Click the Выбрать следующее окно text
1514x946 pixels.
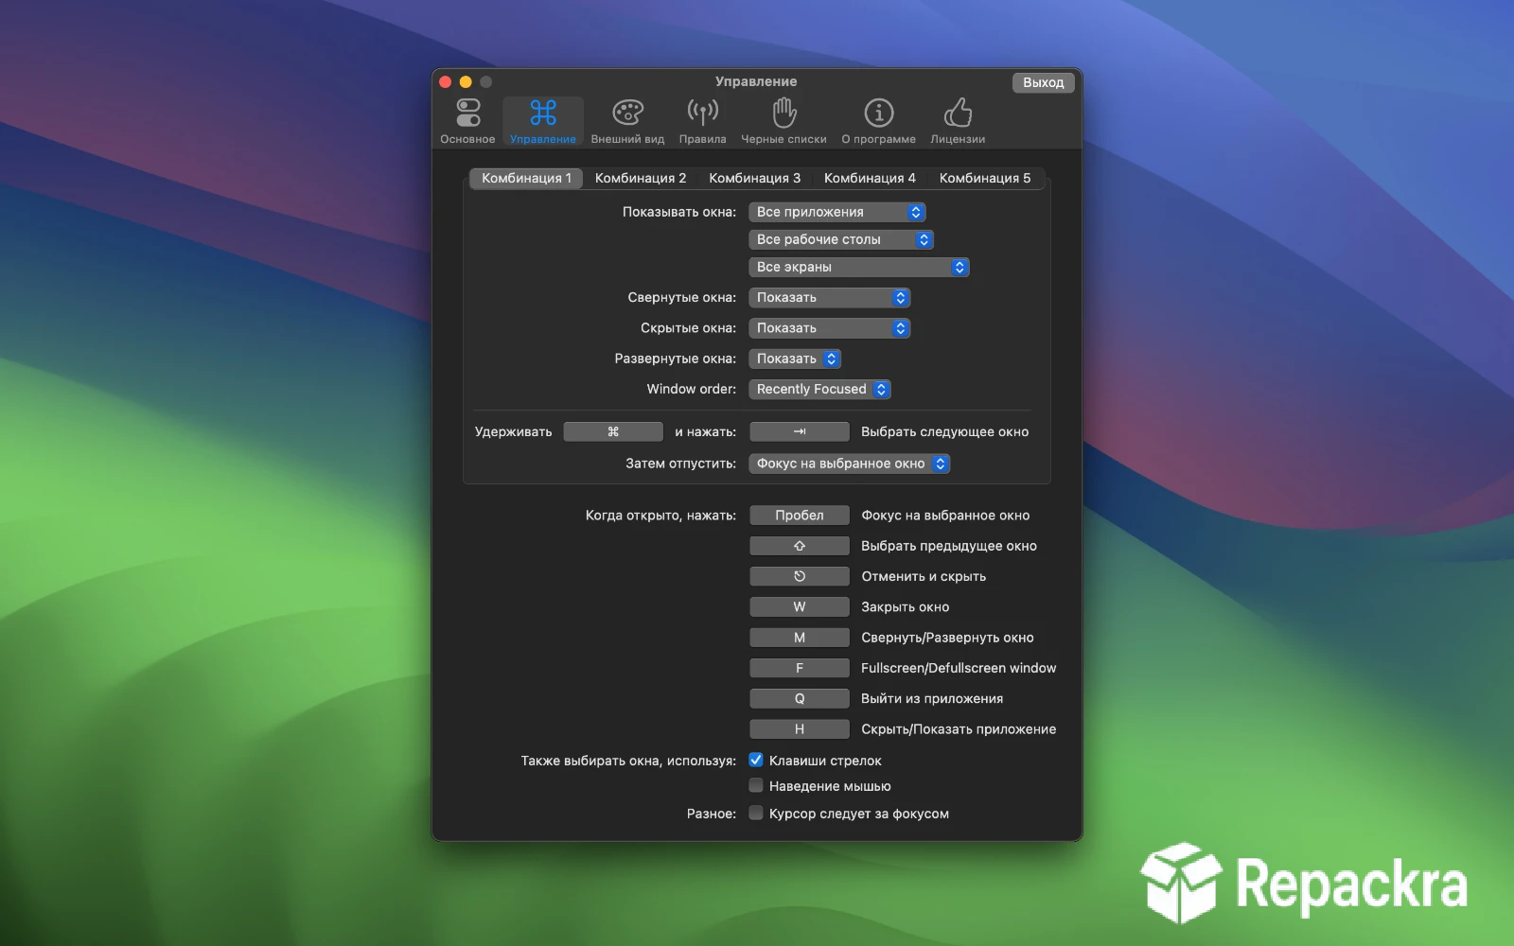pyautogui.click(x=944, y=431)
